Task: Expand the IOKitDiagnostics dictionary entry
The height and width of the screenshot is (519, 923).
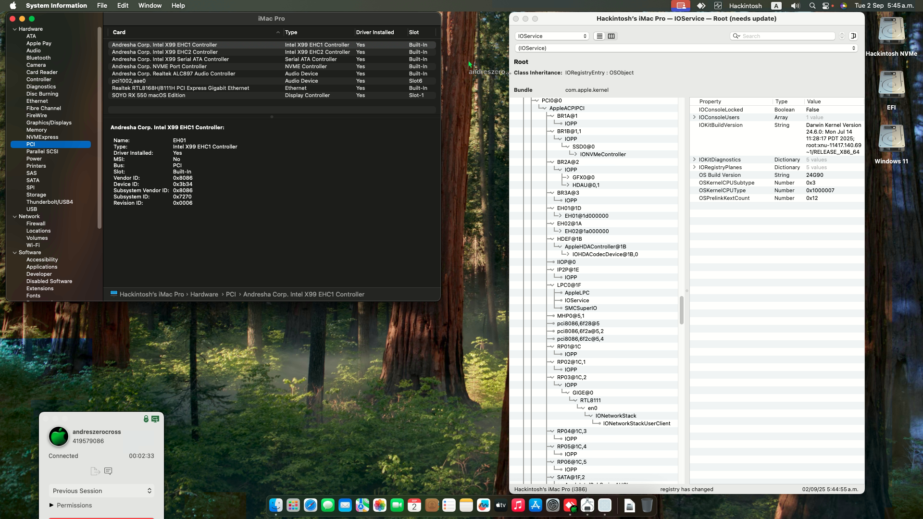Action: tap(695, 160)
